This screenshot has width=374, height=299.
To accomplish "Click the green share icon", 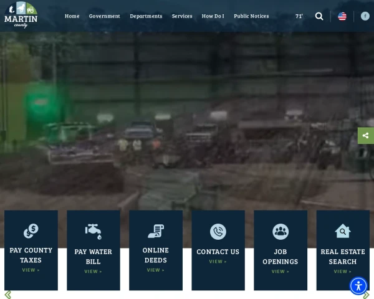I will click(x=366, y=135).
